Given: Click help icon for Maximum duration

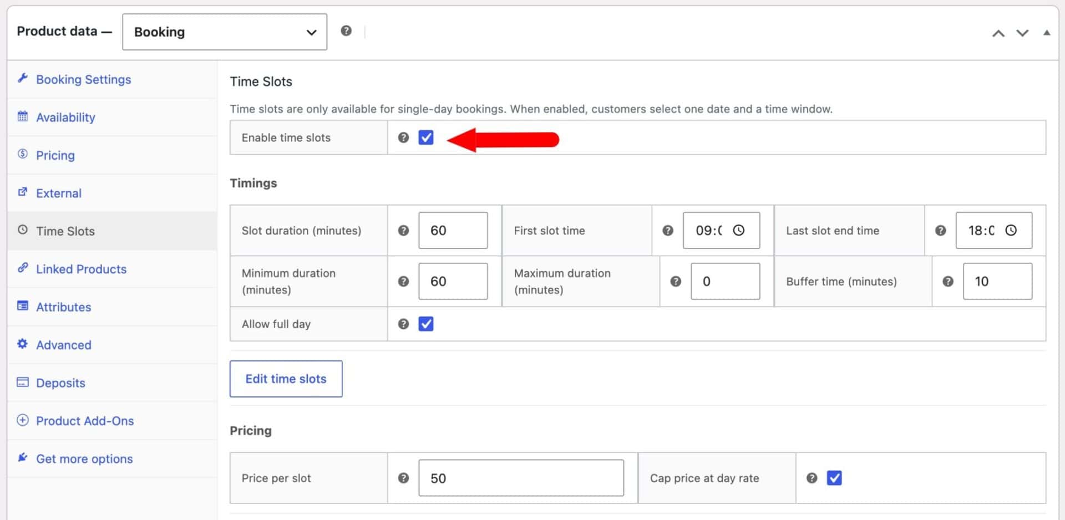Looking at the screenshot, I should pos(676,282).
